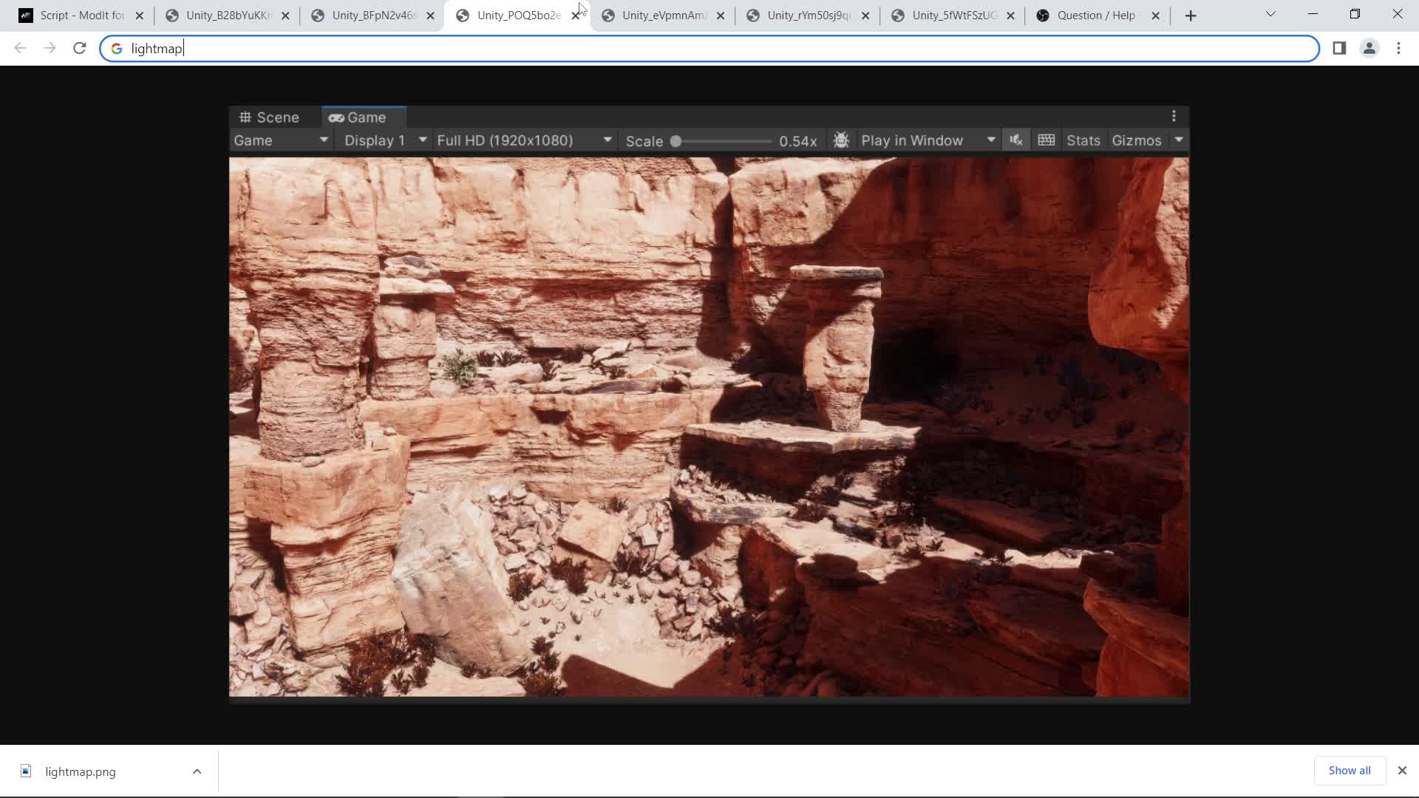Toggle the Gizmos button
The height and width of the screenshot is (798, 1419).
(x=1136, y=140)
